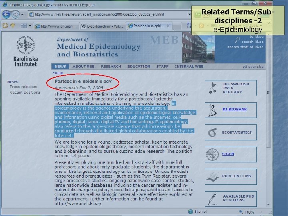The width and height of the screenshot is (288, 216).
Task: Open the EDUCATION menu item
Action: point(139,66)
